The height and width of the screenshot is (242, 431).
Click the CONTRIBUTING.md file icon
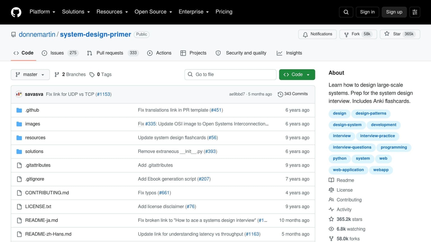point(19,193)
